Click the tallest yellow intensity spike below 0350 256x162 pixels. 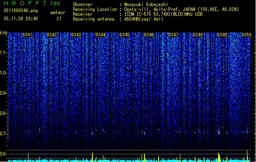tap(247, 156)
